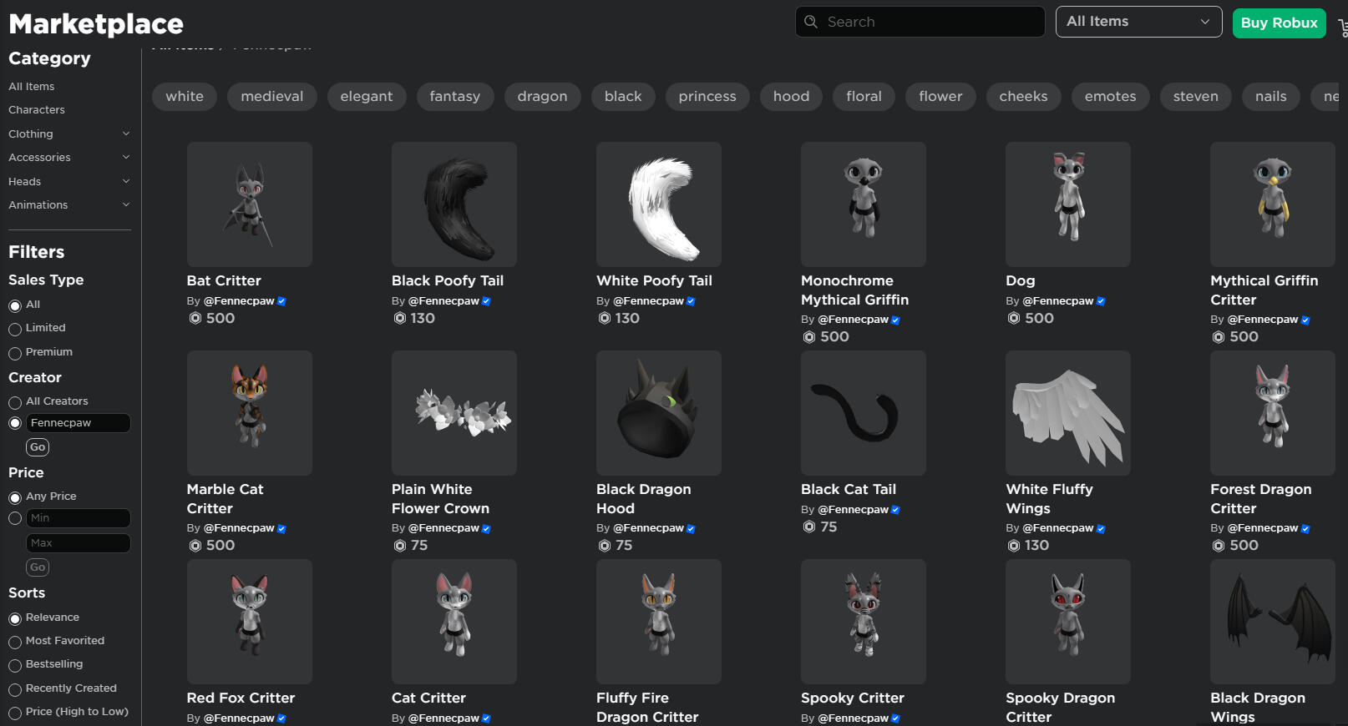Filter by the steven tag
1348x726 pixels.
coord(1195,97)
